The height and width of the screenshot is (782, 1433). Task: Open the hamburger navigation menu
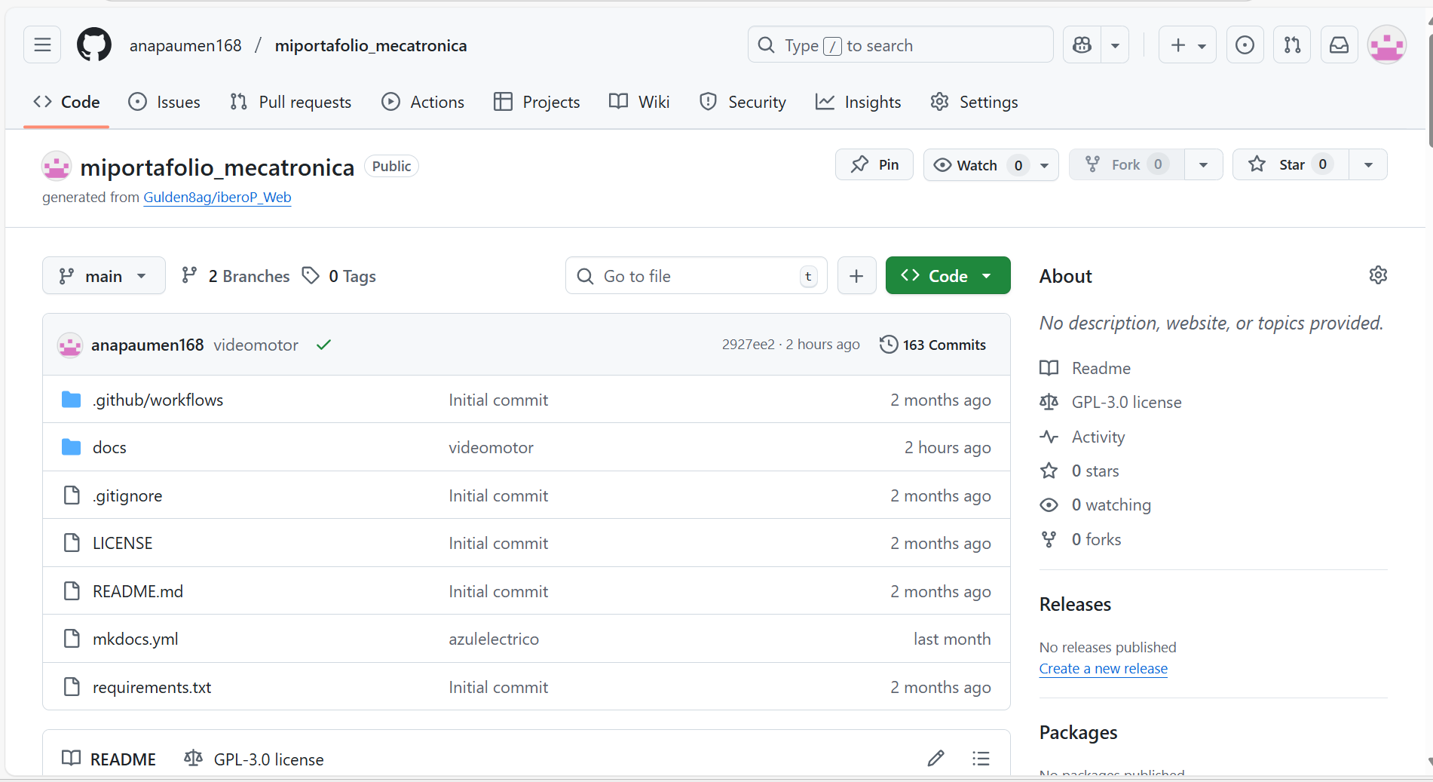(42, 45)
